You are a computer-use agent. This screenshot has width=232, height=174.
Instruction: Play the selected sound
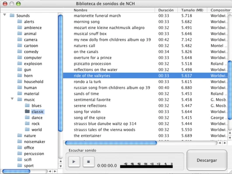(x=74, y=162)
